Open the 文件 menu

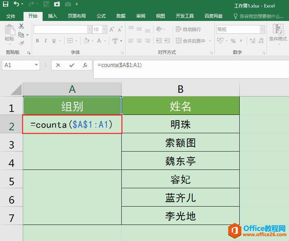[x=11, y=16]
